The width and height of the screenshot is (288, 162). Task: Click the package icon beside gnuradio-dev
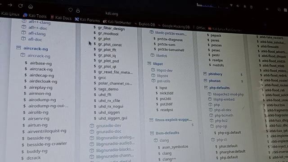tap(92, 126)
